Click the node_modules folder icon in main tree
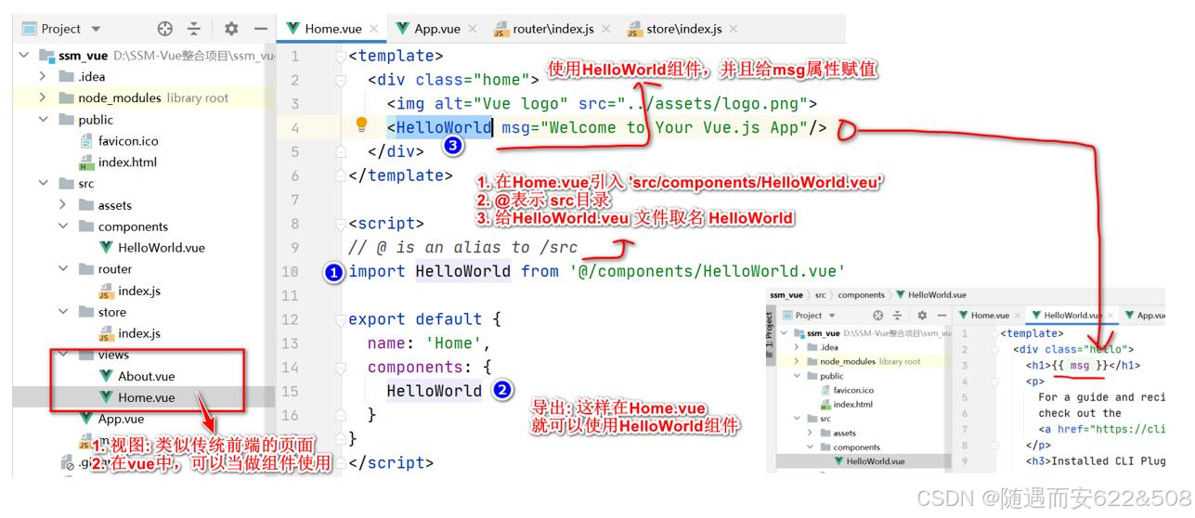1195x518 pixels. (66, 97)
